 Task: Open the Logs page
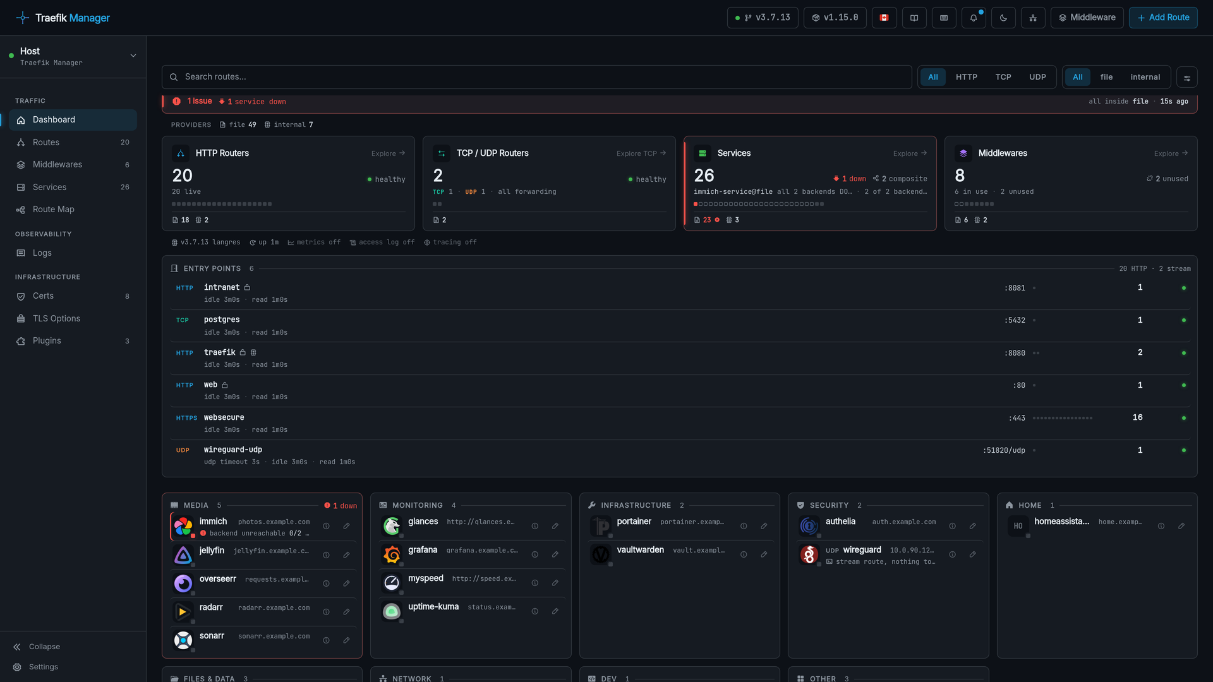(73, 253)
